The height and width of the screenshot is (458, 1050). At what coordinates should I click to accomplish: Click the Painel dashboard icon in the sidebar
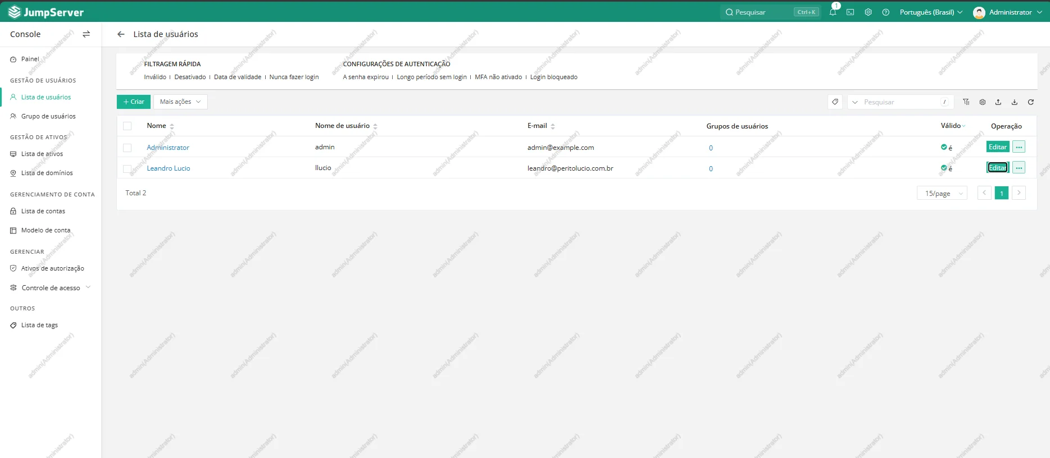coord(13,59)
